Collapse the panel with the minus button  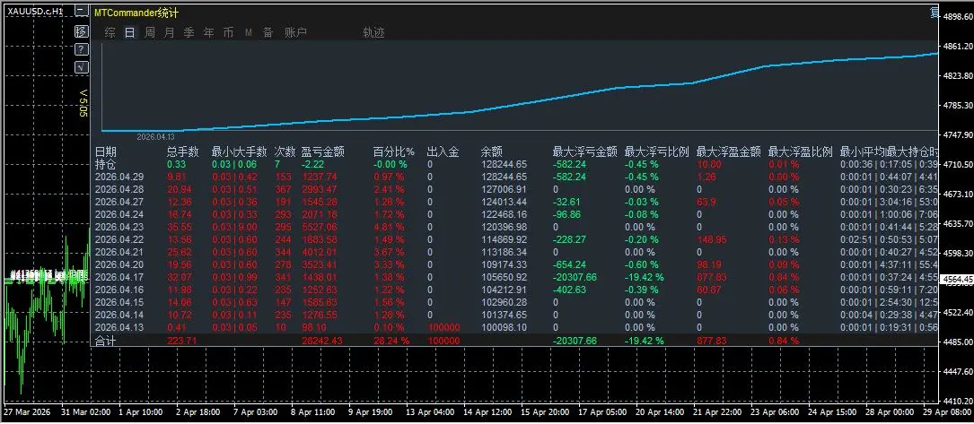tap(81, 12)
